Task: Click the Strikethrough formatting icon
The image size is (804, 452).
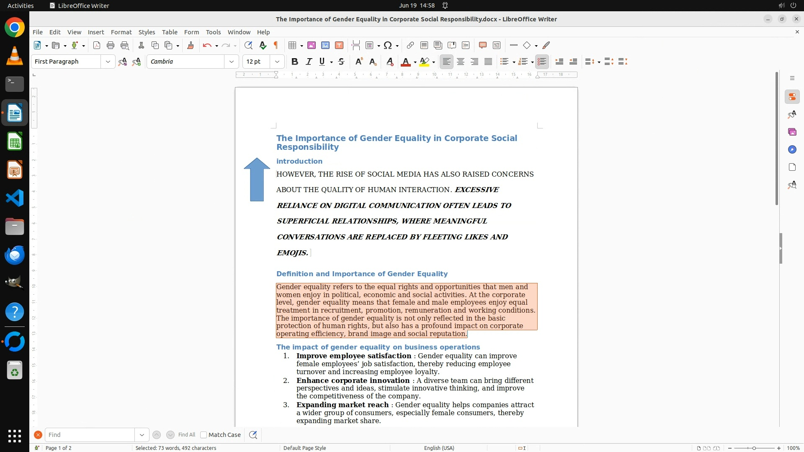Action: coord(341,62)
